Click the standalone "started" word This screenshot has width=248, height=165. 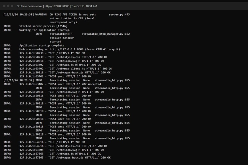pyautogui.click(x=55, y=41)
